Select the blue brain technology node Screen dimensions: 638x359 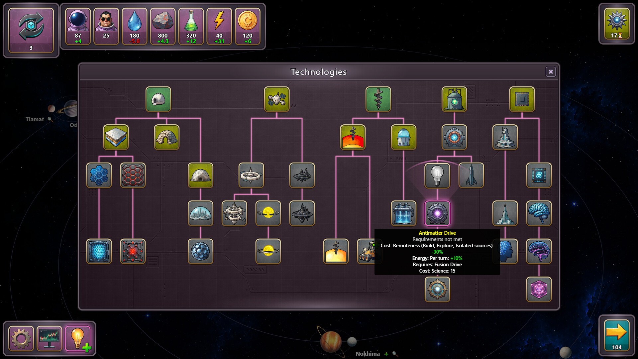(539, 213)
